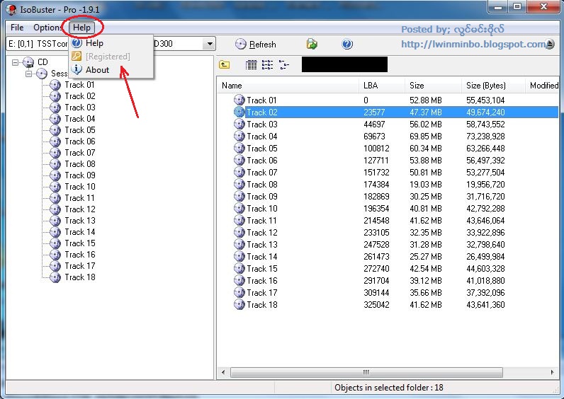The width and height of the screenshot is (564, 399).
Task: Select Track 05 in left tree
Action: coord(80,130)
